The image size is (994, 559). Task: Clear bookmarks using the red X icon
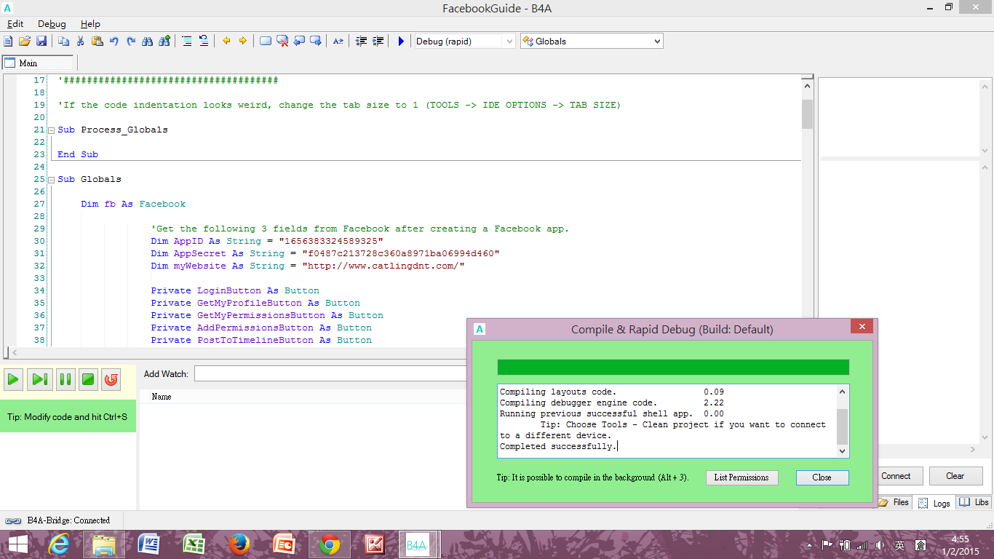[x=282, y=41]
